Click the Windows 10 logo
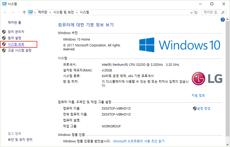This screenshot has width=230, height=147. point(180,45)
